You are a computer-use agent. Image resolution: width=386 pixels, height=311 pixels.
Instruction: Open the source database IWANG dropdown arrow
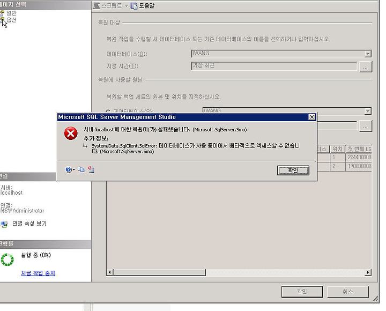click(x=368, y=112)
